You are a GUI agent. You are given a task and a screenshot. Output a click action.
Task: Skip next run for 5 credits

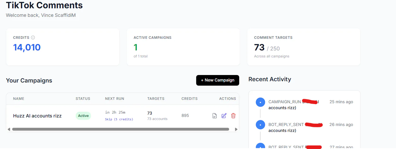click(119, 119)
